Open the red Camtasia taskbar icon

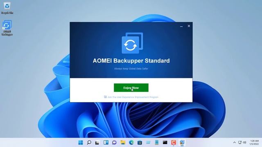174,143
